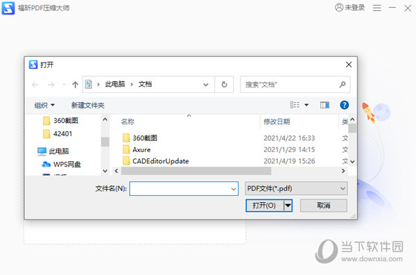Open the view options dropdown arrow

306,105
